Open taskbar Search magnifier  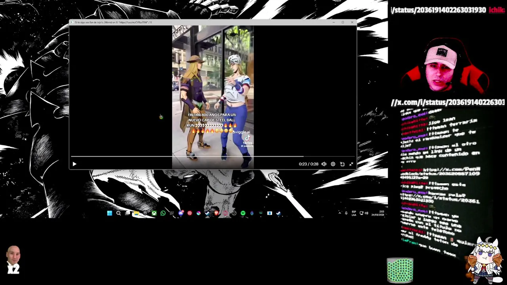tap(118, 213)
